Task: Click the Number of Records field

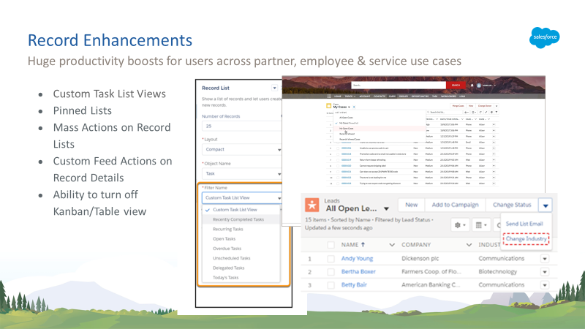Action: point(242,126)
